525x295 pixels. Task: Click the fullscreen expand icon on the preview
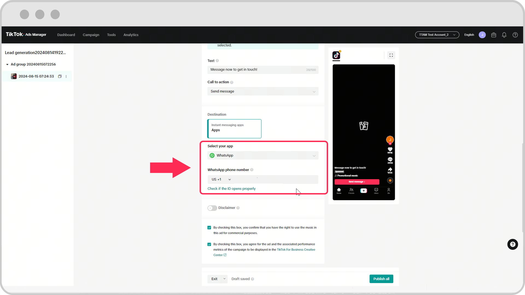[x=391, y=55]
